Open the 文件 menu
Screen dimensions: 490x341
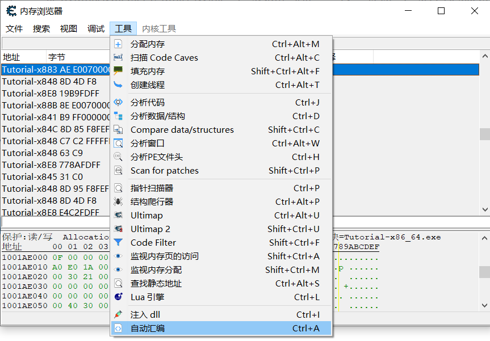coord(14,29)
